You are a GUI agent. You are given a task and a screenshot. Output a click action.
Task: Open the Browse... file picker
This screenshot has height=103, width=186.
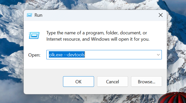click(x=146, y=82)
